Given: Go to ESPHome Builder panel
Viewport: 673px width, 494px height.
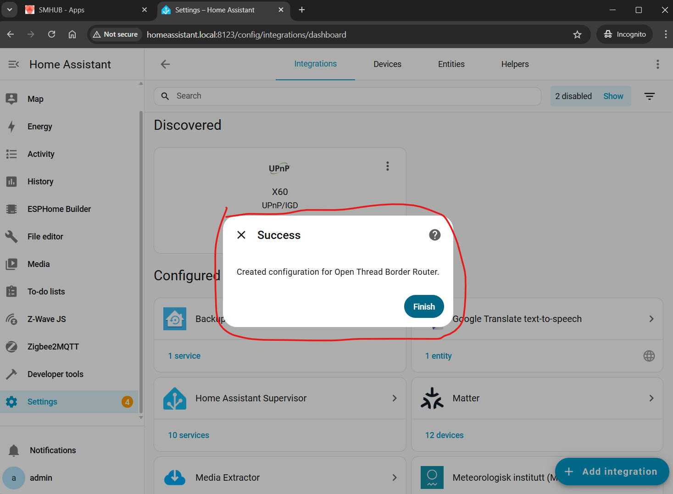Looking at the screenshot, I should click(59, 209).
